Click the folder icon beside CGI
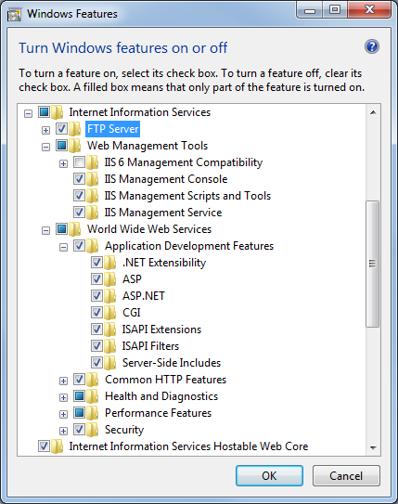The image size is (398, 504). [x=109, y=313]
